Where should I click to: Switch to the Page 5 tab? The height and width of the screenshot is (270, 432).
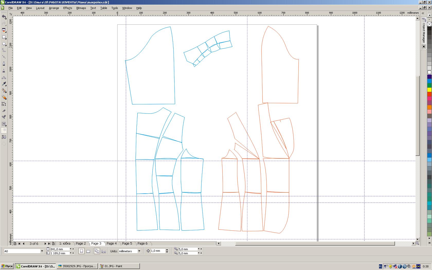(127, 244)
